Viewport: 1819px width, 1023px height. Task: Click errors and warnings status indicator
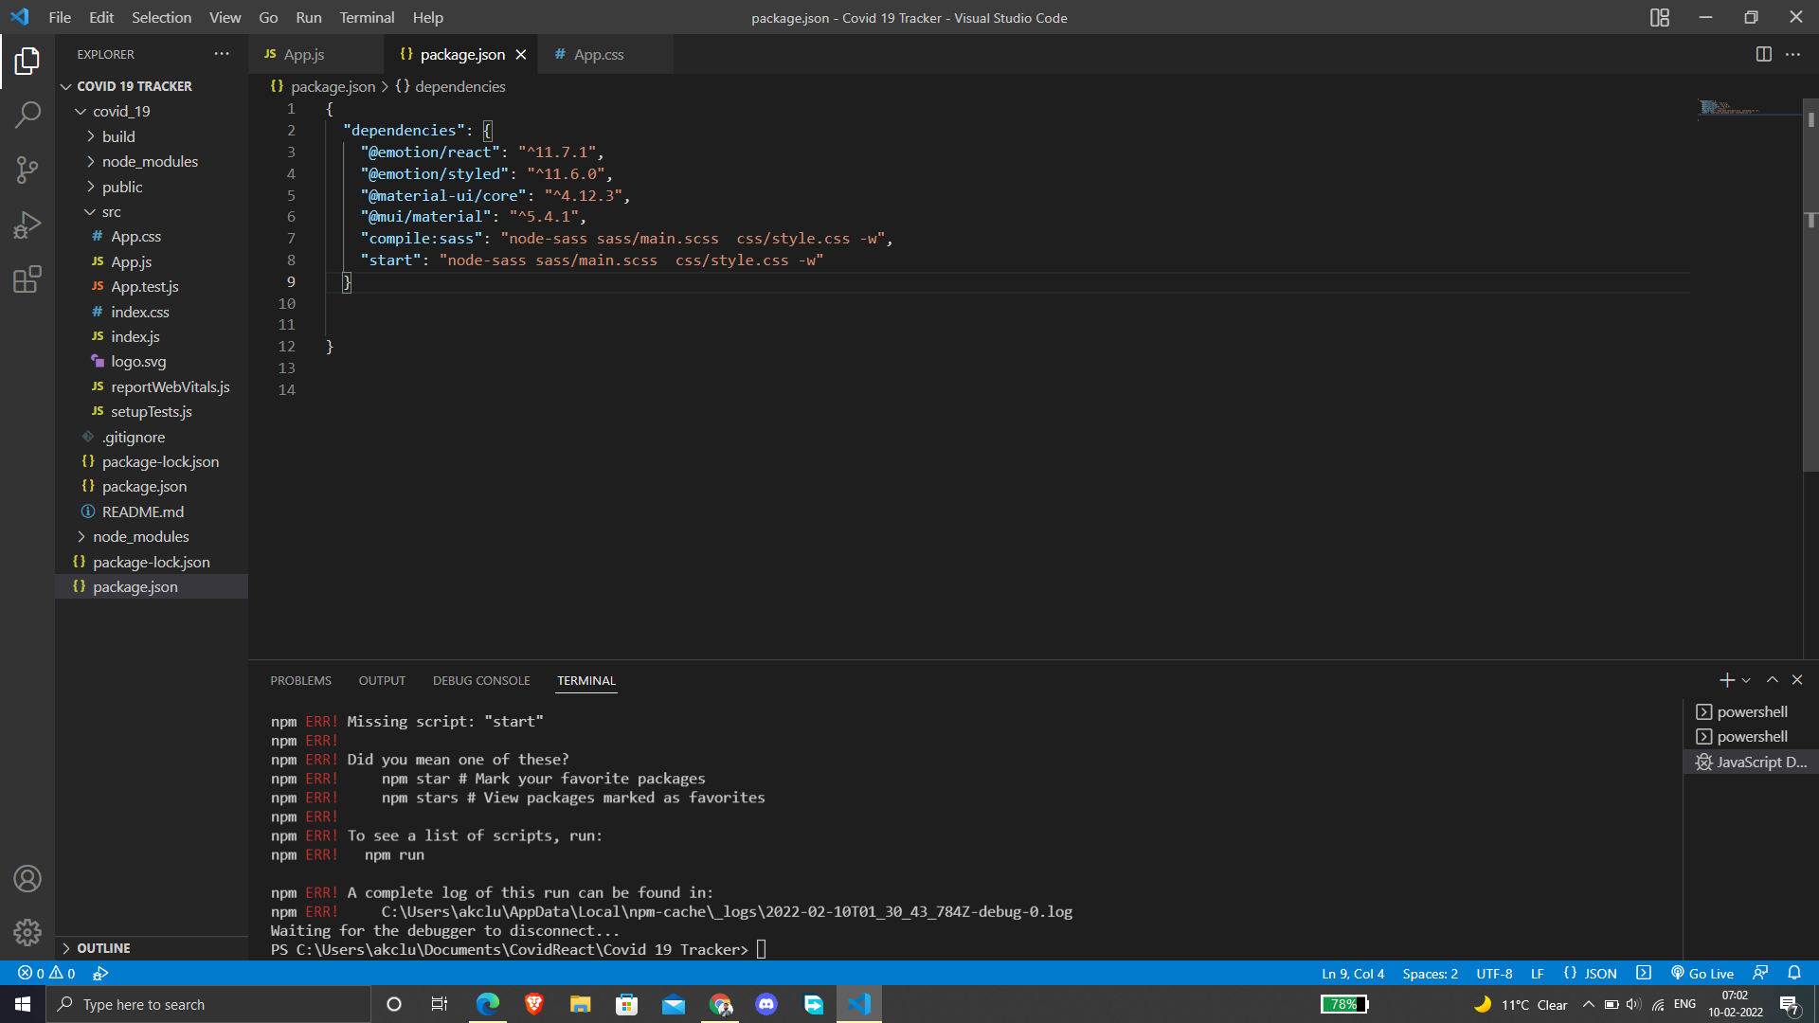click(46, 973)
